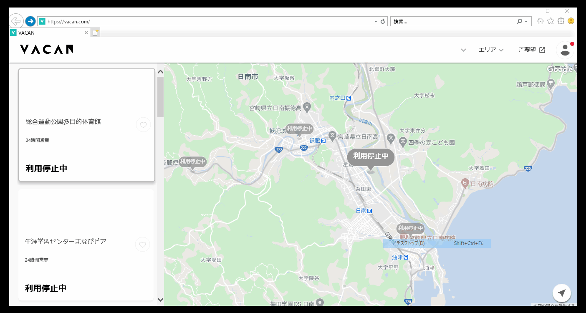Click the 大字隈谷 map label

pos(309,278)
